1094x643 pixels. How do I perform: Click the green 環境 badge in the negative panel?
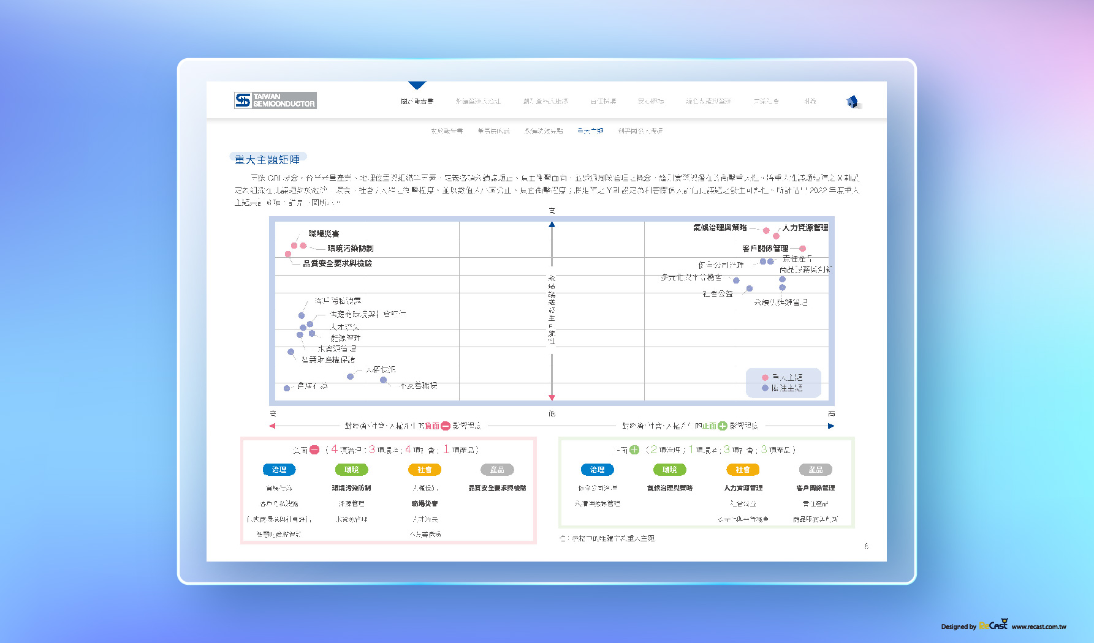pyautogui.click(x=352, y=470)
